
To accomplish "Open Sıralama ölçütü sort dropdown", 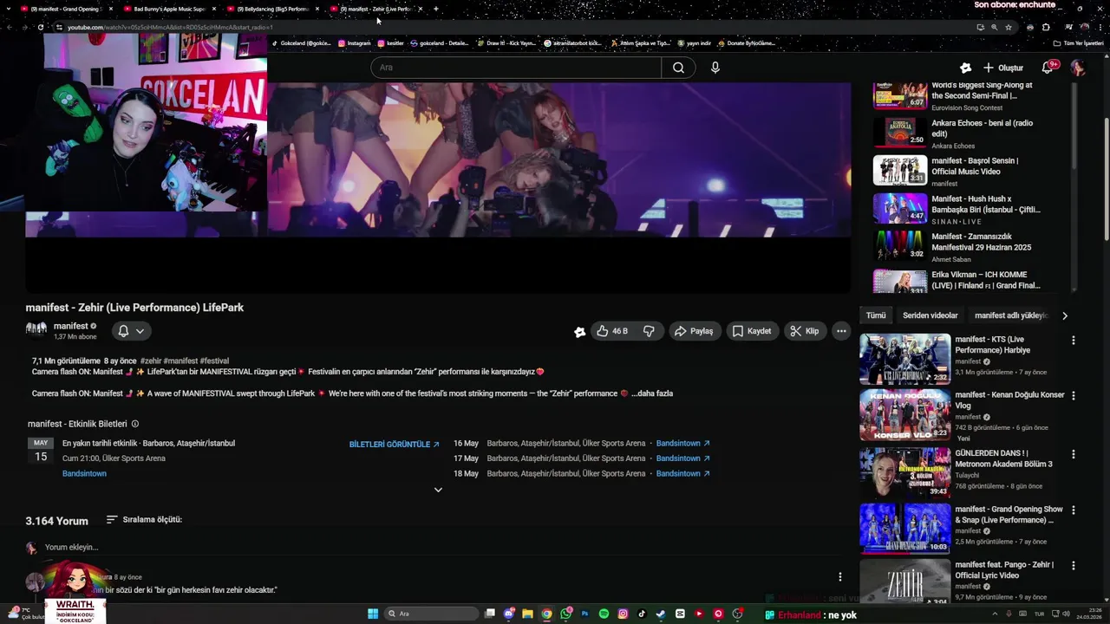I will point(144,520).
